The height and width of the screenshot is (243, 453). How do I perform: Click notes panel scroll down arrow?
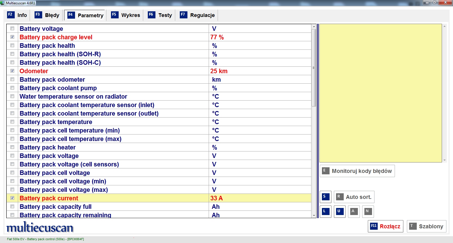click(x=445, y=160)
